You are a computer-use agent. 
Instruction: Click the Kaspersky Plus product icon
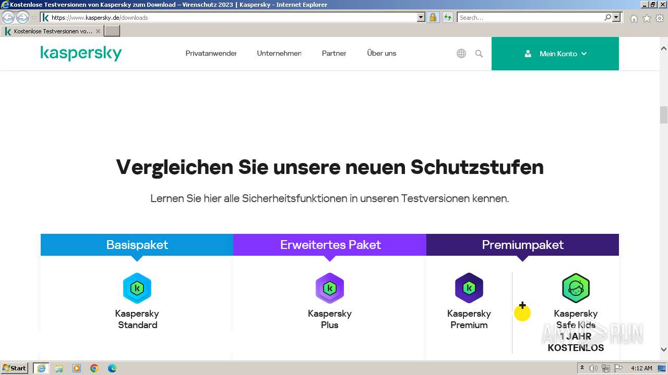tap(330, 288)
